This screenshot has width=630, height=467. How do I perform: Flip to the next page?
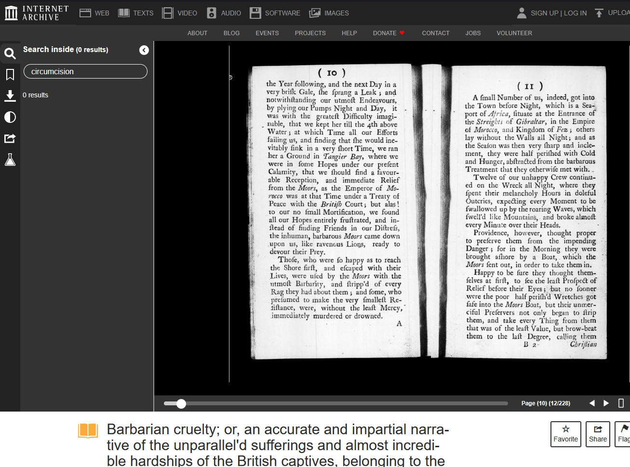[x=606, y=403]
